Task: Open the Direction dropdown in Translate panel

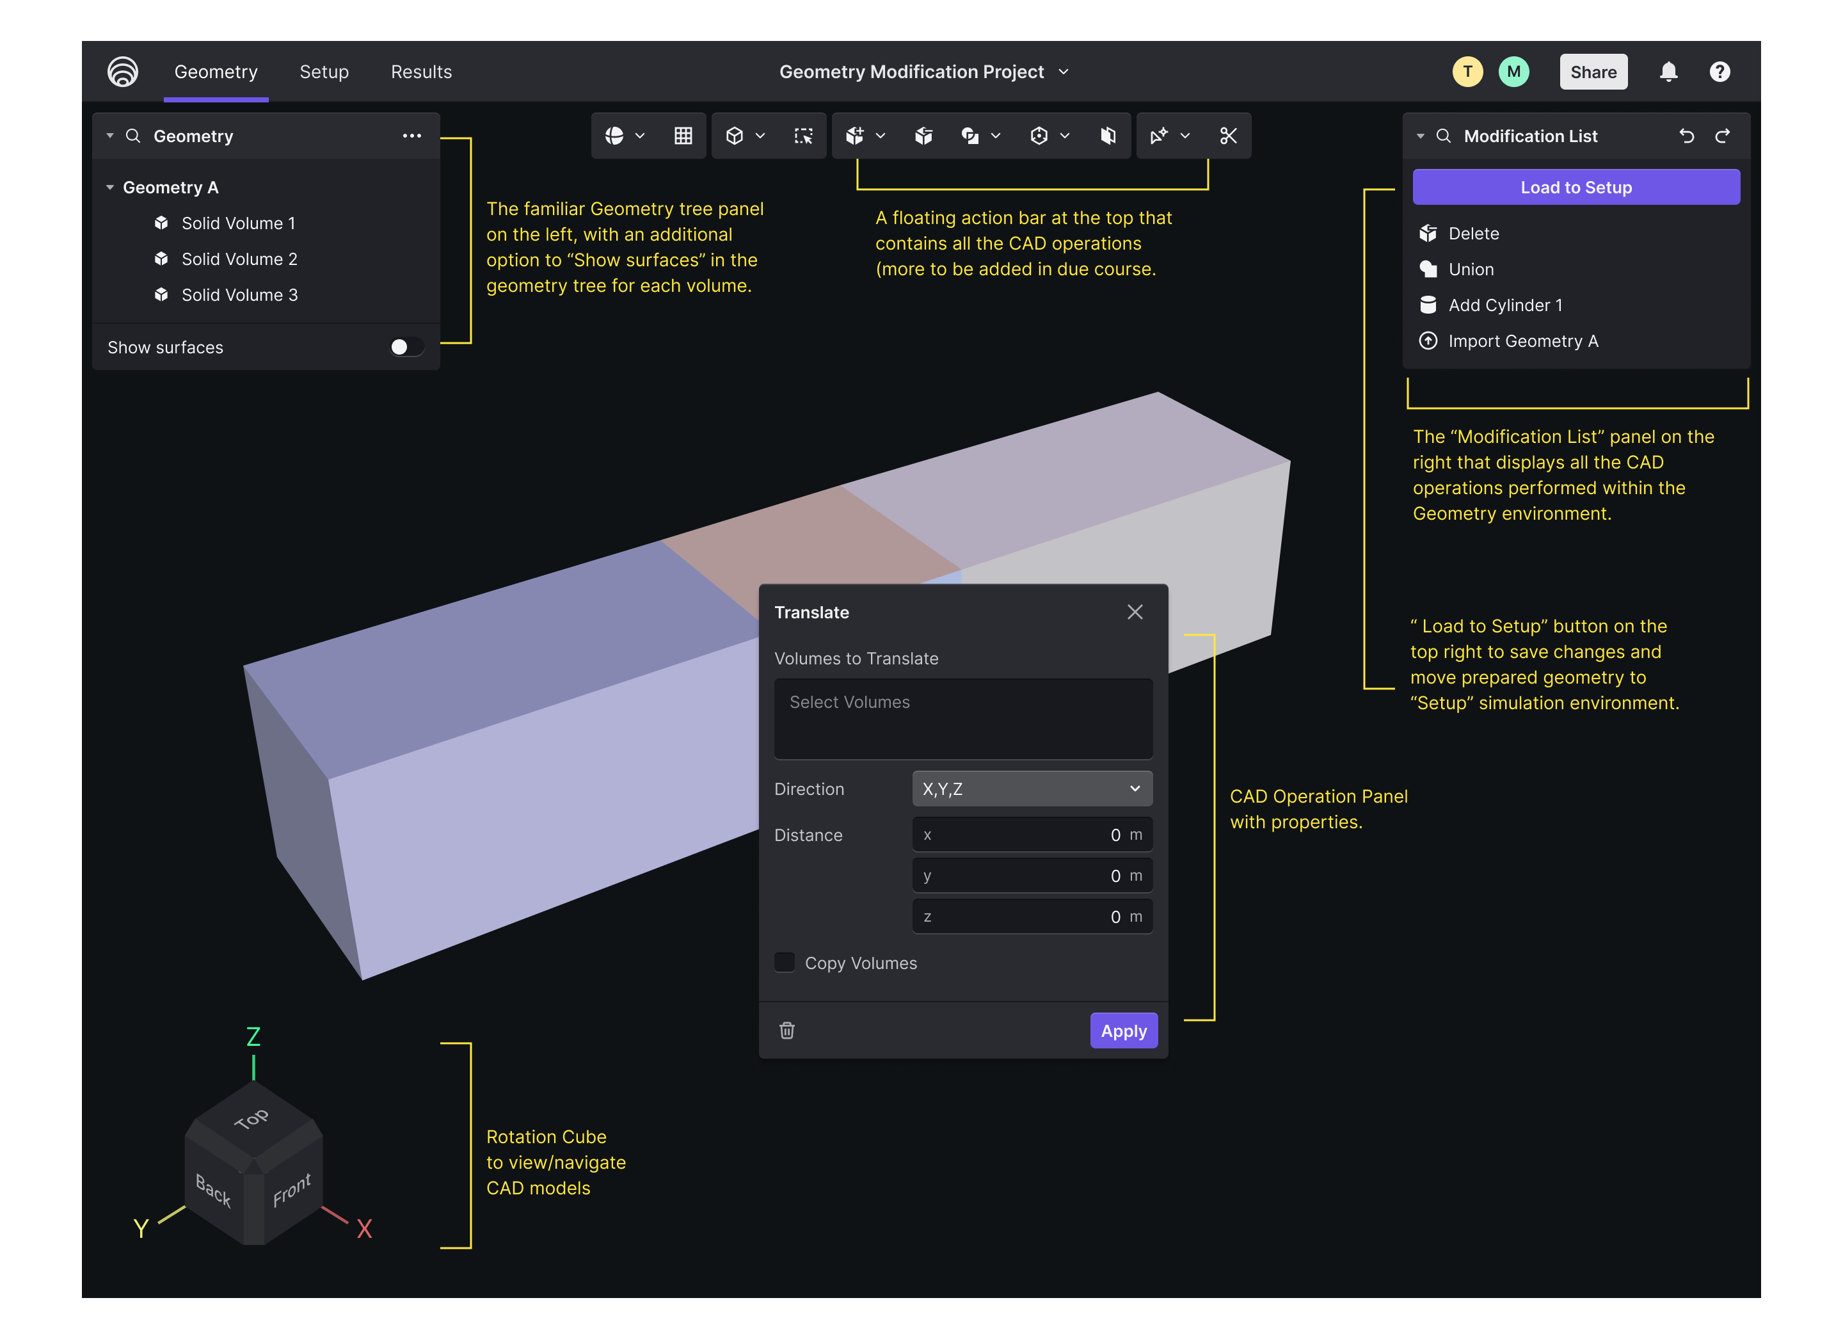Action: point(1030,789)
